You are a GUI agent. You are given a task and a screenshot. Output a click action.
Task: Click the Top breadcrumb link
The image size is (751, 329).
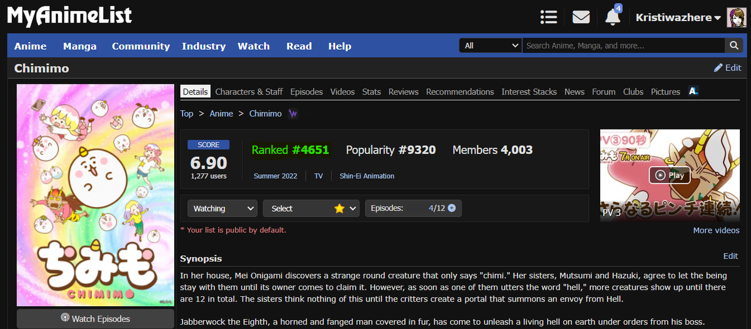pos(187,114)
